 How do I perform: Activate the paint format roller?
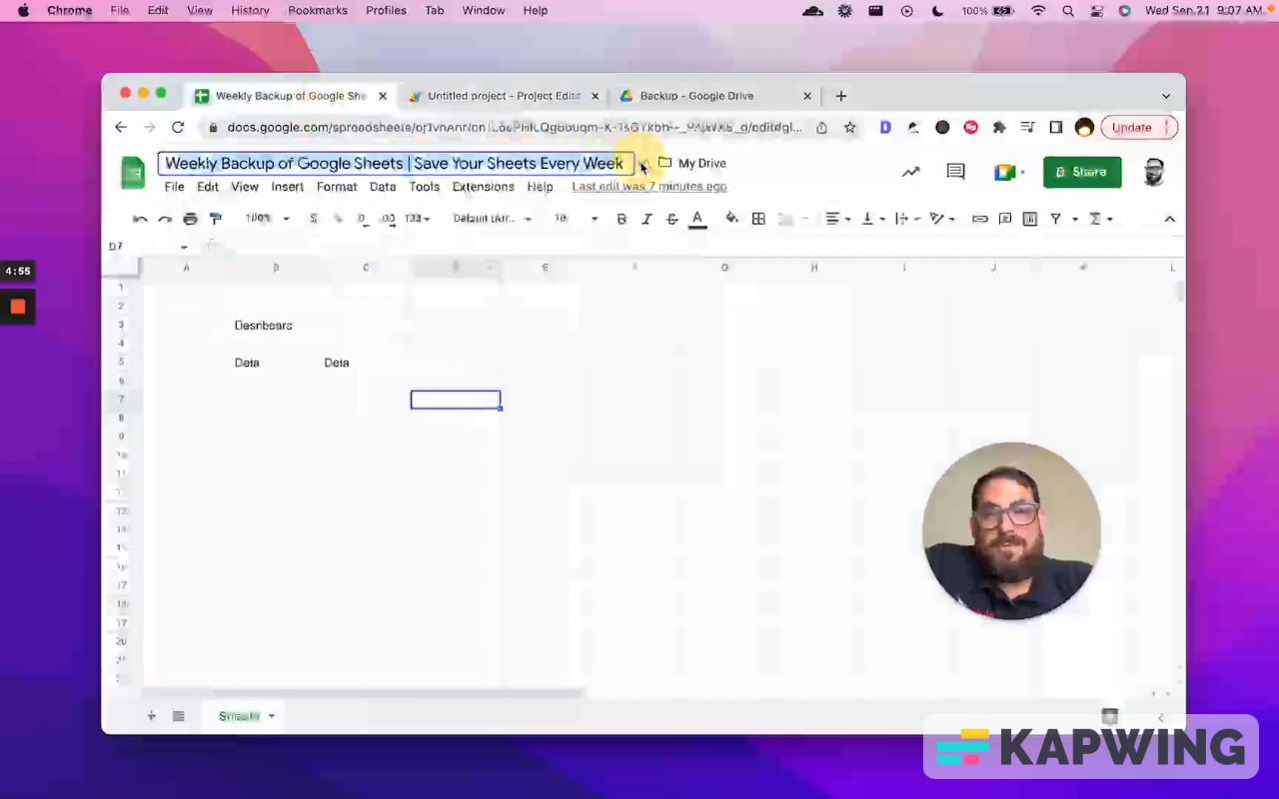click(x=215, y=219)
